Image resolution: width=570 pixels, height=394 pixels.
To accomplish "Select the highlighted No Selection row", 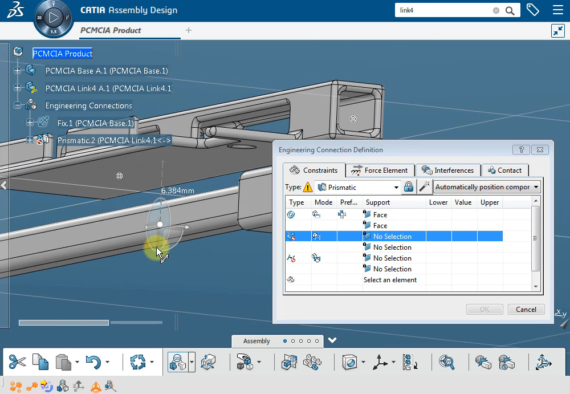I will pos(394,236).
